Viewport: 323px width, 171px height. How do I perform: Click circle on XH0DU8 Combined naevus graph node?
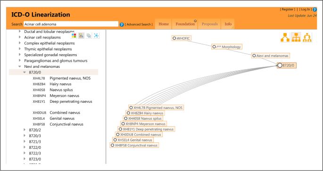pyautogui.click(x=117, y=135)
